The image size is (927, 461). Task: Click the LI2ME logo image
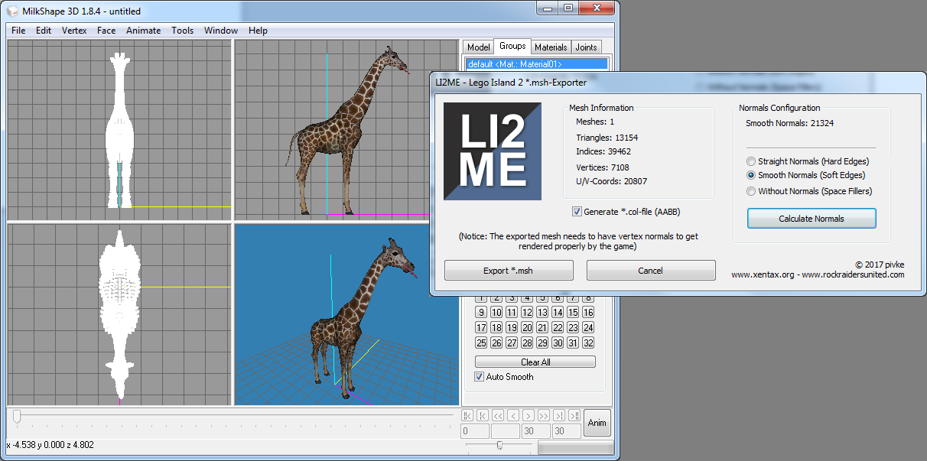pos(493,151)
